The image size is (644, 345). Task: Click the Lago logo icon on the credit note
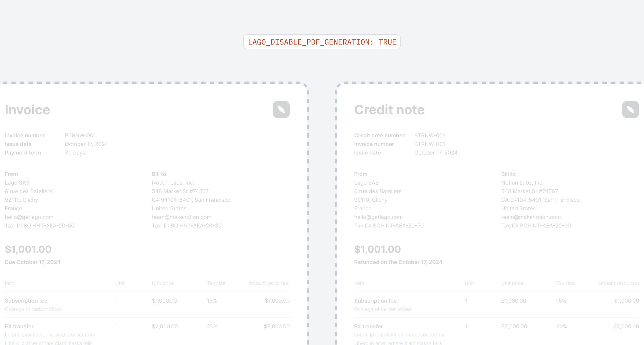[630, 109]
